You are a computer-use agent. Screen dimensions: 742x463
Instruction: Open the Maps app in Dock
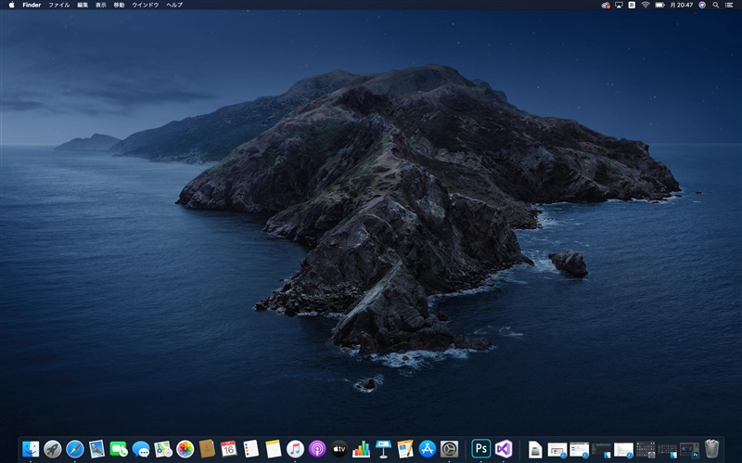point(163,449)
